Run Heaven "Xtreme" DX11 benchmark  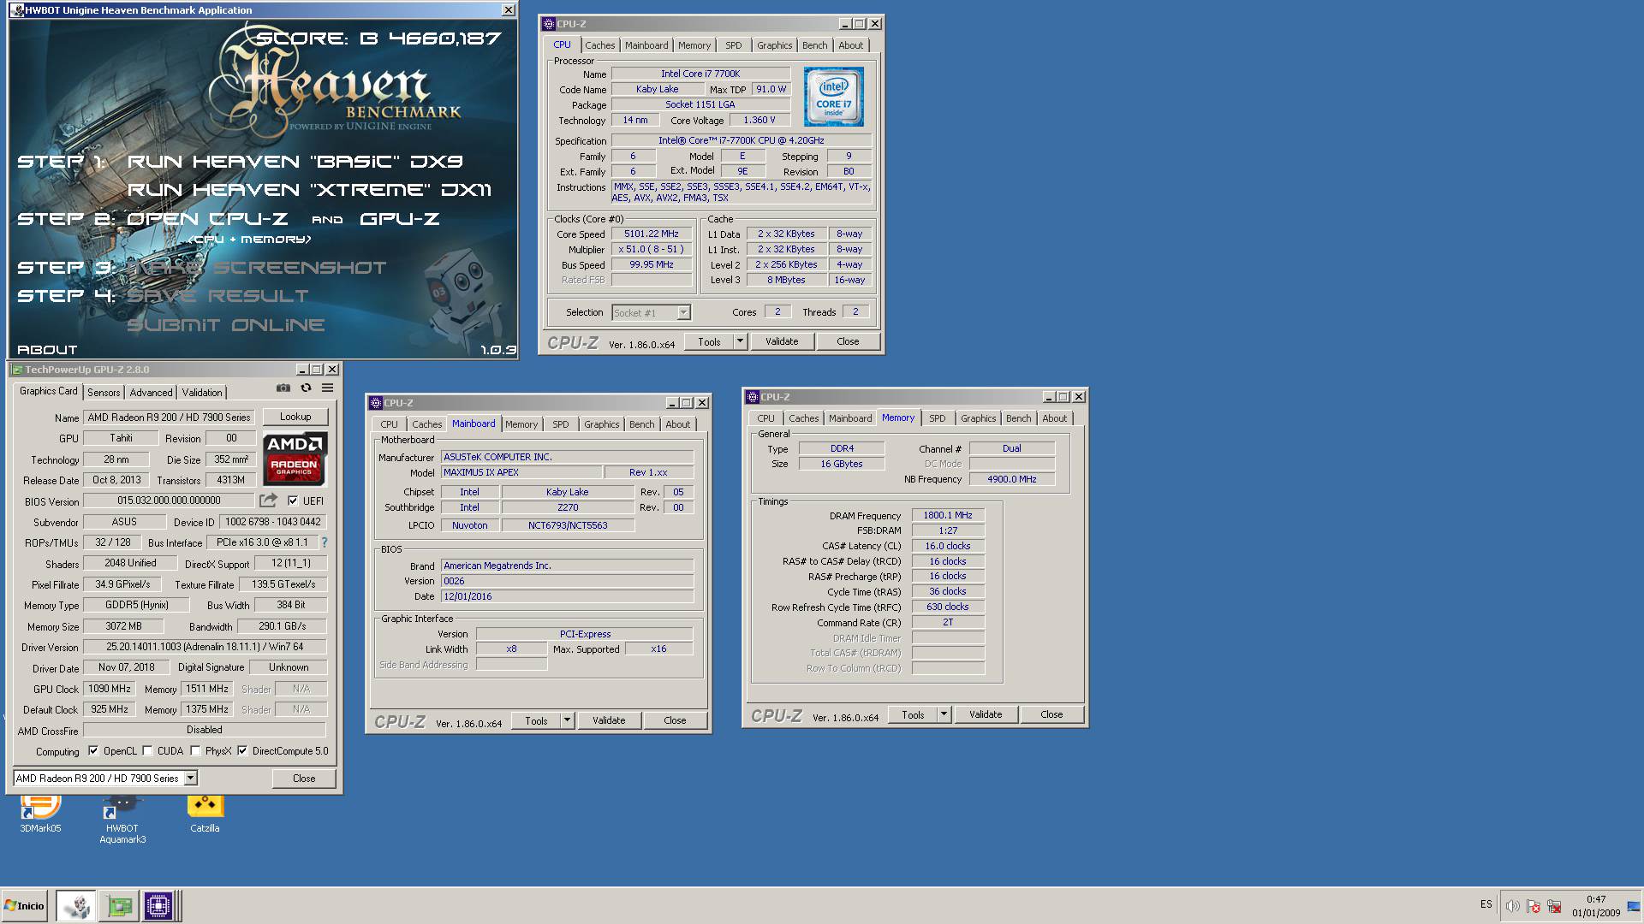pos(309,189)
